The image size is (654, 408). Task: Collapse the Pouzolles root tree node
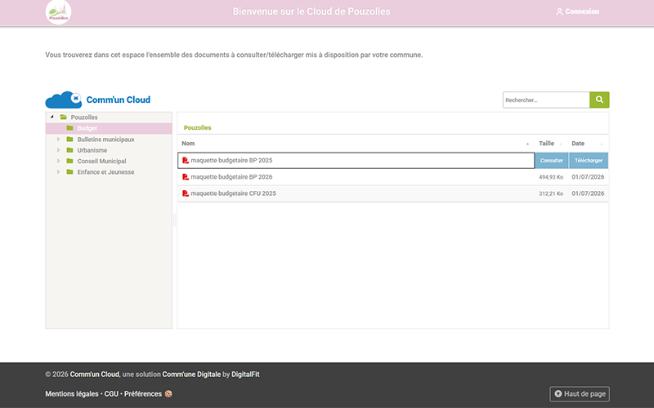[x=52, y=117]
